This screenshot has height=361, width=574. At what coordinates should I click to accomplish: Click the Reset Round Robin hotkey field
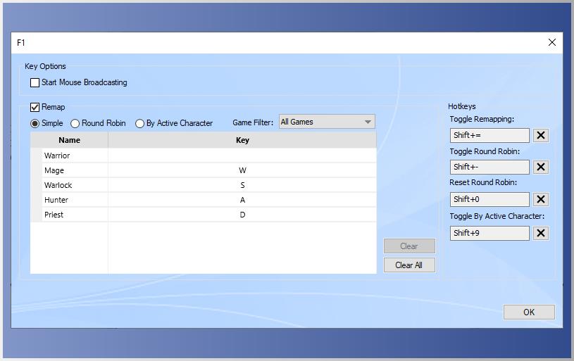(x=489, y=199)
